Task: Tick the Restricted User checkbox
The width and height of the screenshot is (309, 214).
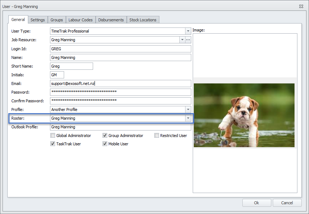Action: (157, 136)
